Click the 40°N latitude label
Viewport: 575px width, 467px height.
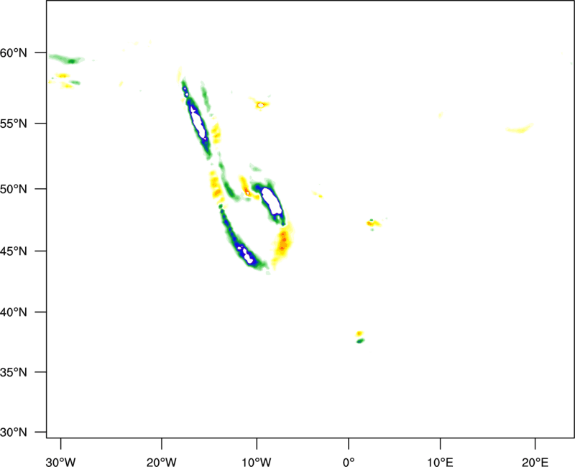(14, 313)
